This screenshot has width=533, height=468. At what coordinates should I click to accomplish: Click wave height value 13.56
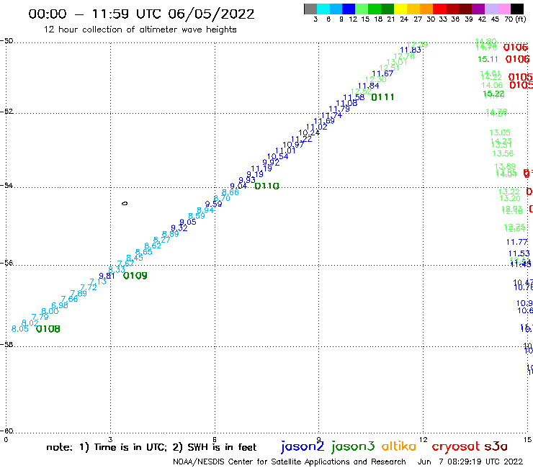503,153
